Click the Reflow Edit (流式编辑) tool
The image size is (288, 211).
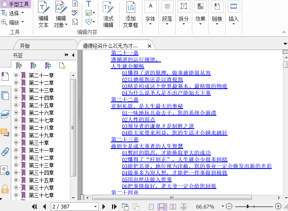pos(108,14)
